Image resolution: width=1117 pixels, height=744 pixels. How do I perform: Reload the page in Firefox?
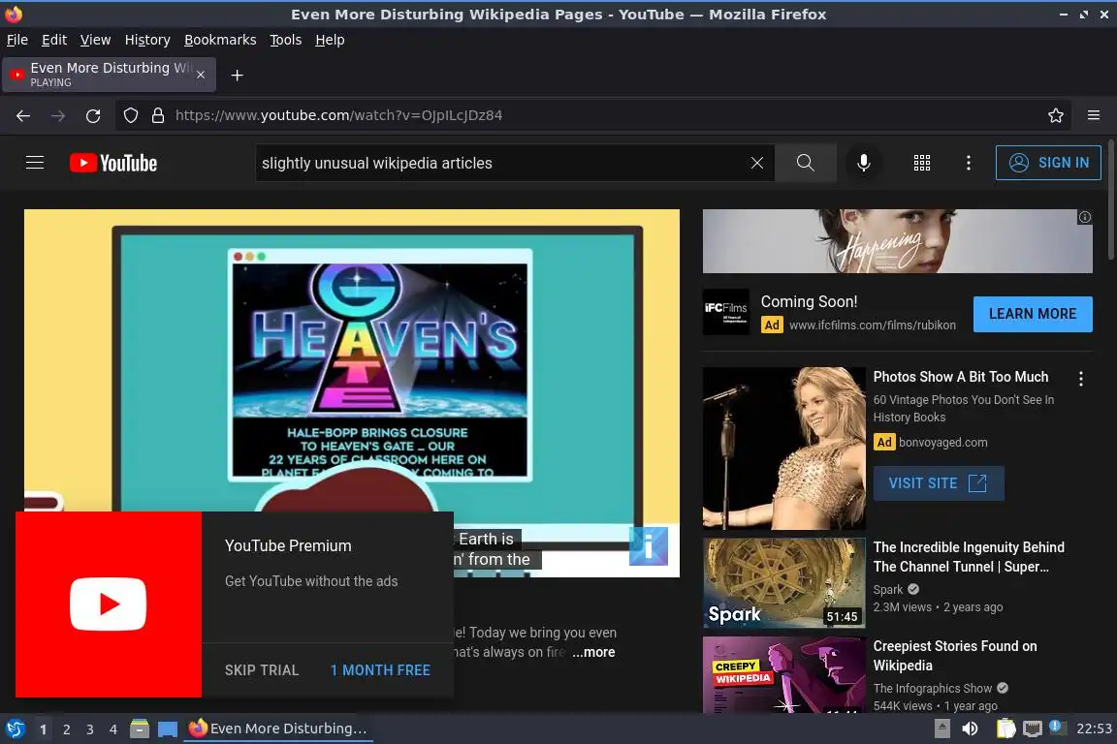pos(93,115)
